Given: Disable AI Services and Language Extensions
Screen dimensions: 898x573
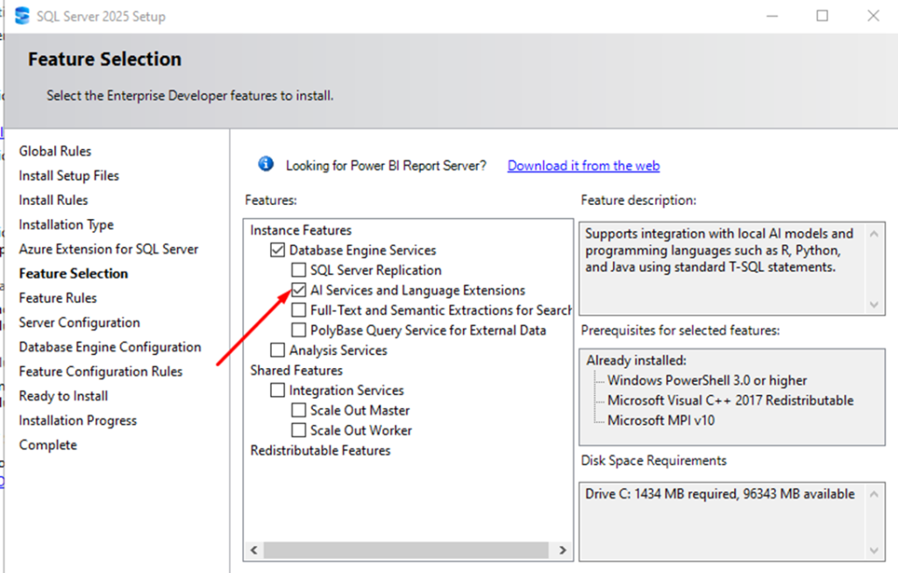Looking at the screenshot, I should pos(298,290).
